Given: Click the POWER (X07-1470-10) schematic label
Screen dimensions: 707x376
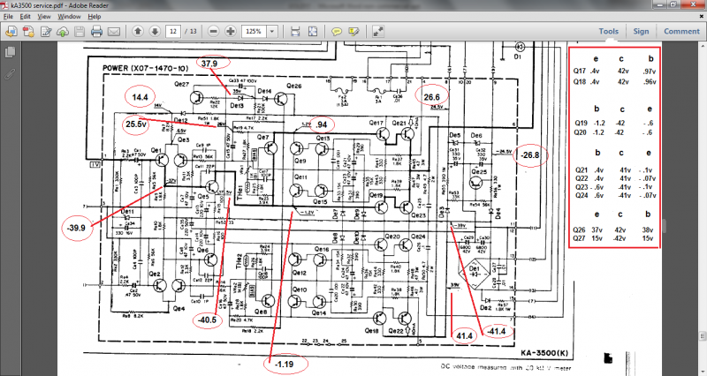Looking at the screenshot, I should pos(145,69).
